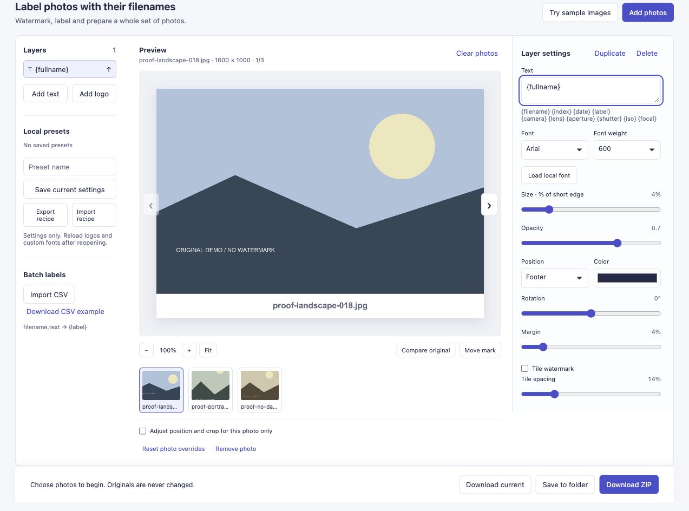The height and width of the screenshot is (511, 689).
Task: Click Try sample images button
Action: 580,12
